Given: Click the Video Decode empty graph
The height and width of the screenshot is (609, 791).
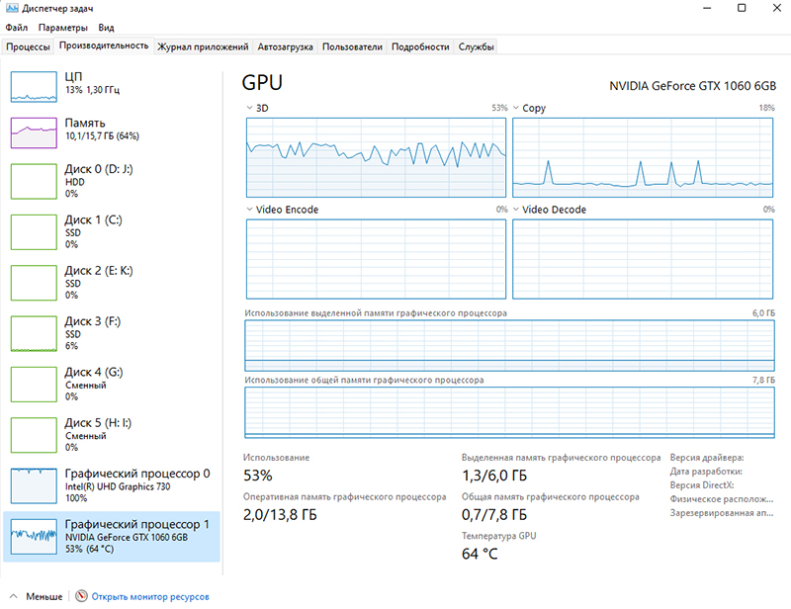Looking at the screenshot, I should click(x=643, y=259).
